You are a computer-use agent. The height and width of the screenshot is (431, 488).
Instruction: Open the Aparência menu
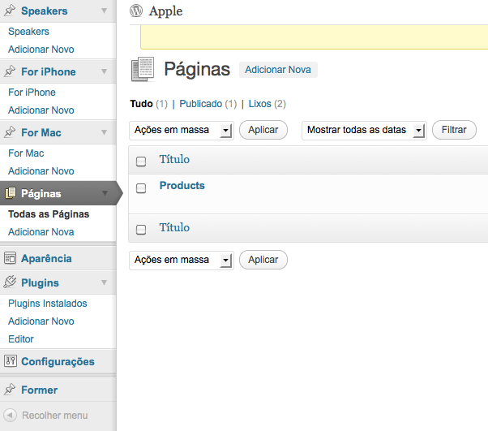47,258
